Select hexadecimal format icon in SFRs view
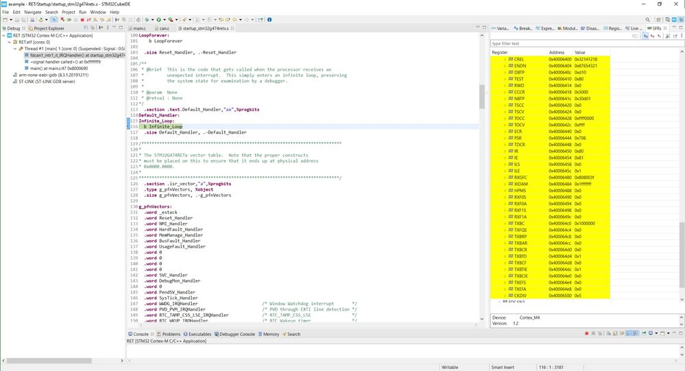The image size is (685, 371). [x=646, y=36]
